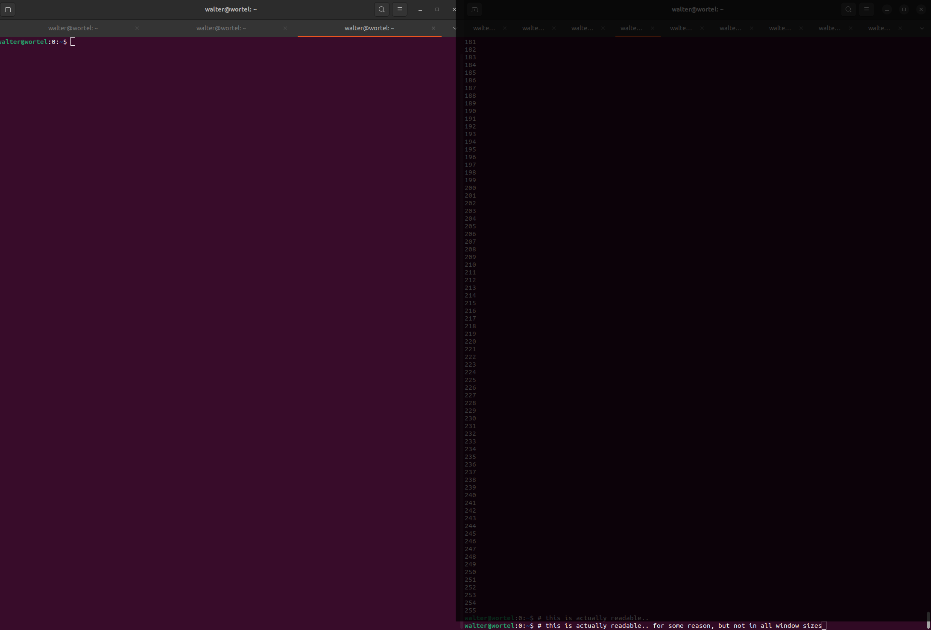
Task: Select first tab in right terminal
Action: [x=484, y=28]
